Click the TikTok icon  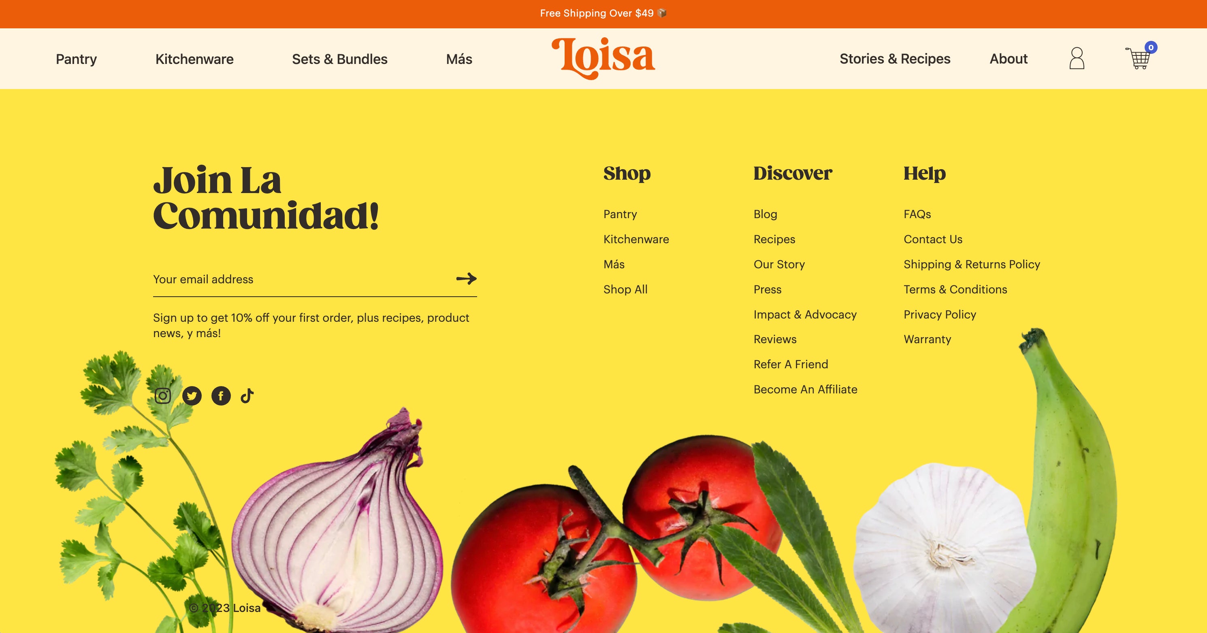[x=248, y=395]
